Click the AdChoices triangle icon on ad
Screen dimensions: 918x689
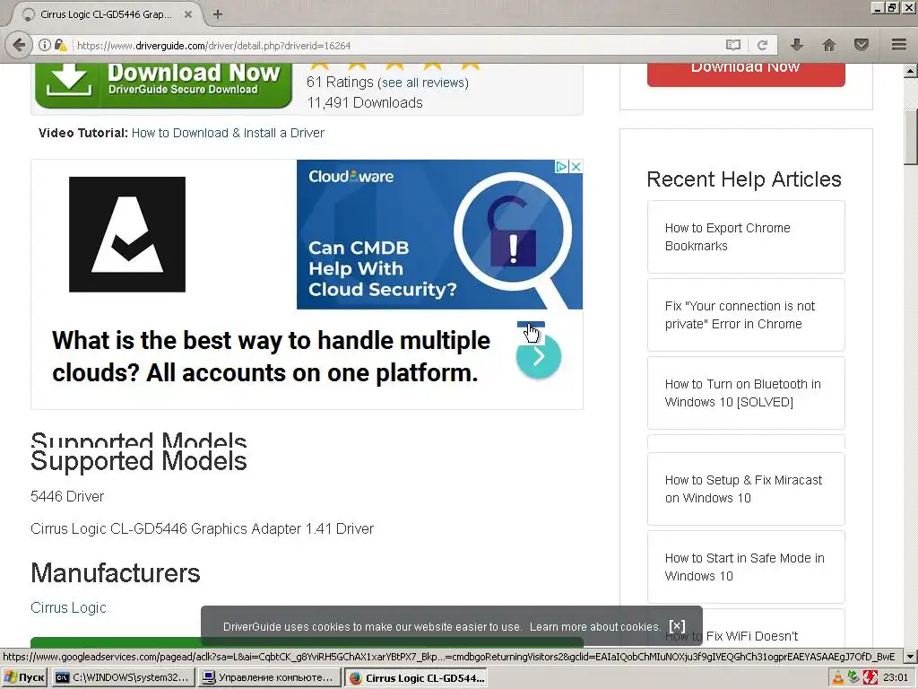[561, 166]
